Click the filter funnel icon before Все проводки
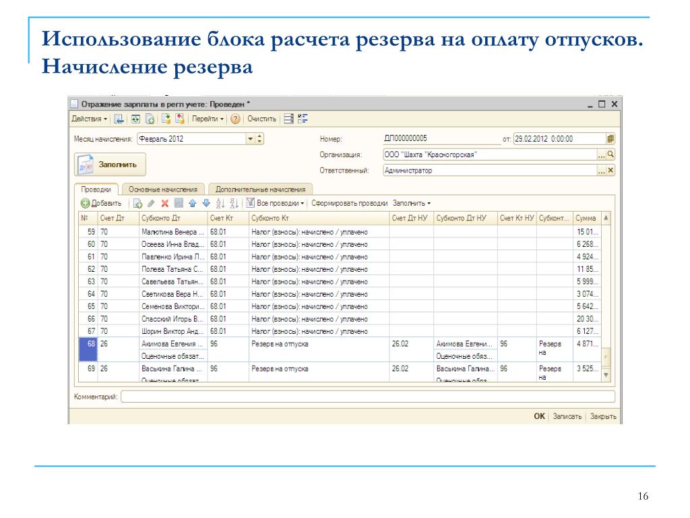690x518 pixels. [251, 203]
